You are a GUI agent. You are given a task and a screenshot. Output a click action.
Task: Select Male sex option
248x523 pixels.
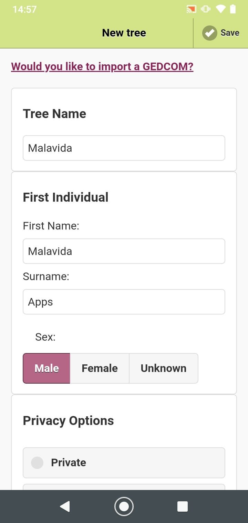point(46,368)
